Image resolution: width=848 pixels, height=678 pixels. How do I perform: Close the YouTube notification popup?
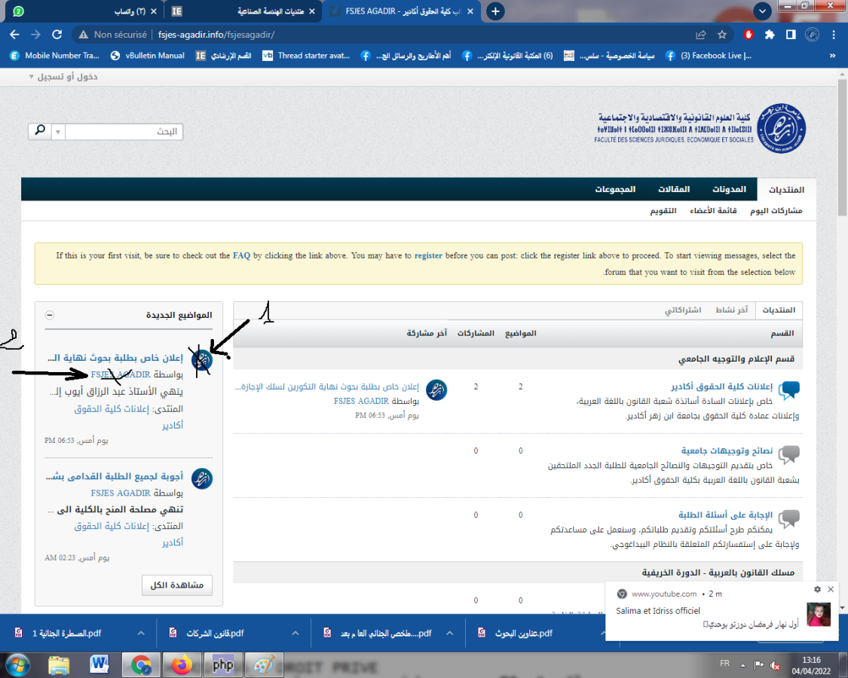coord(831,589)
